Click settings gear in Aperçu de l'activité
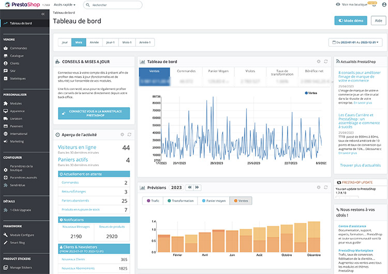Screen dimensions: 388x274 (122, 135)
